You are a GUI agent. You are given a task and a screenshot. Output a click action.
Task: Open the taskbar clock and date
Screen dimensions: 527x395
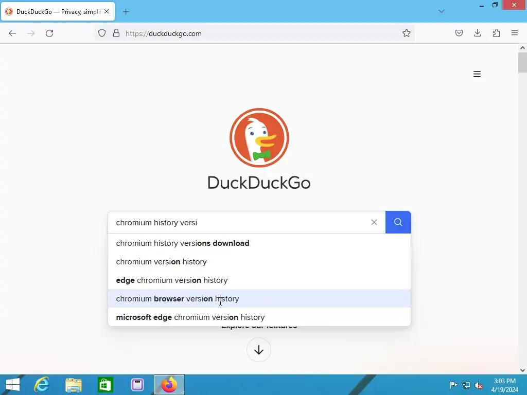[504, 385]
